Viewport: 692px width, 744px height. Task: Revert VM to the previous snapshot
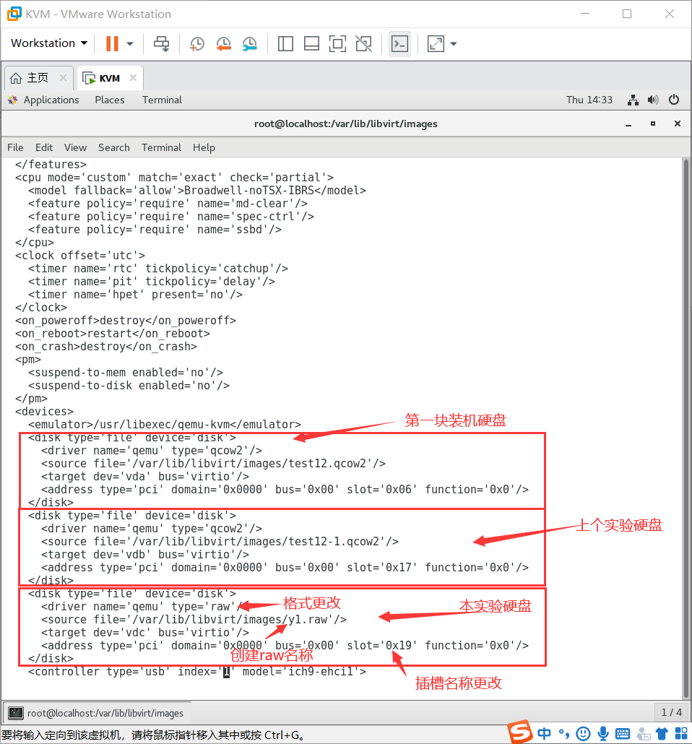(x=223, y=43)
